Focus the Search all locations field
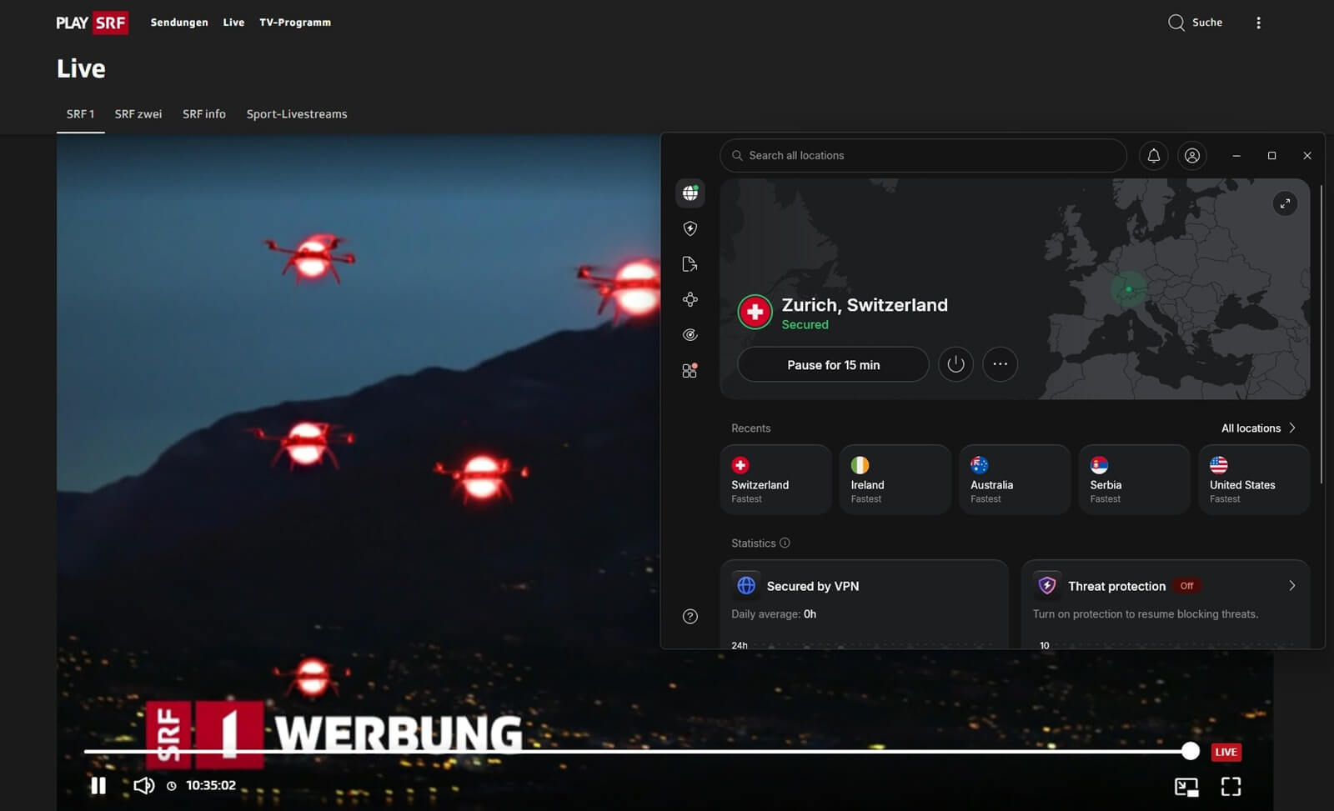Viewport: 1334px width, 811px height. [923, 156]
